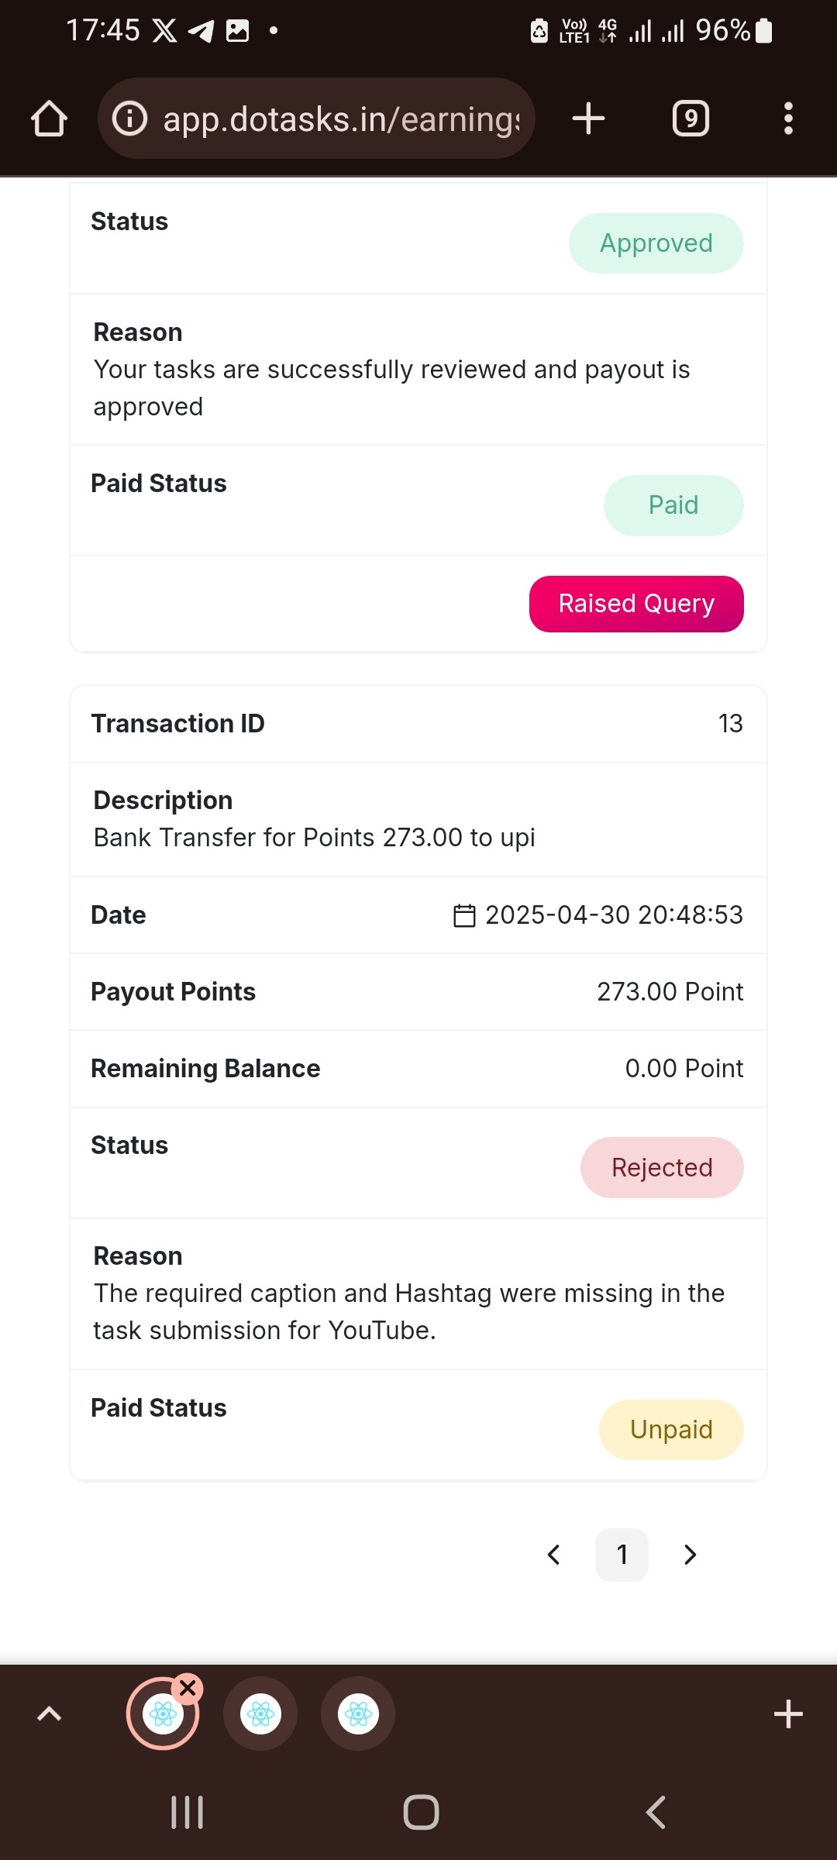This screenshot has width=837, height=1860.
Task: Tap the calendar icon beside the date
Action: (x=464, y=915)
